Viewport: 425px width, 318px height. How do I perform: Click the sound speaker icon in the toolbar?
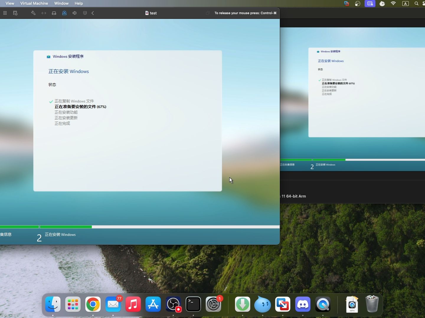75,13
